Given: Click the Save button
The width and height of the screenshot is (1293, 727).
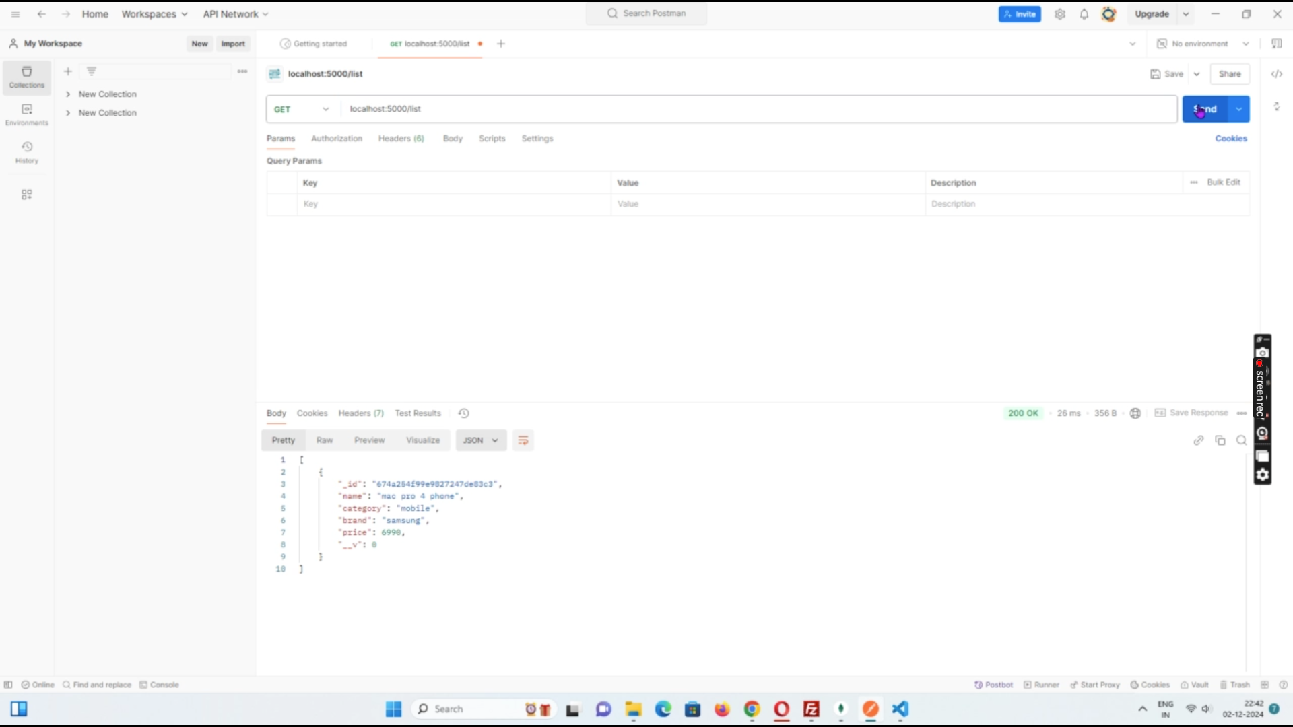Looking at the screenshot, I should click(x=1167, y=74).
